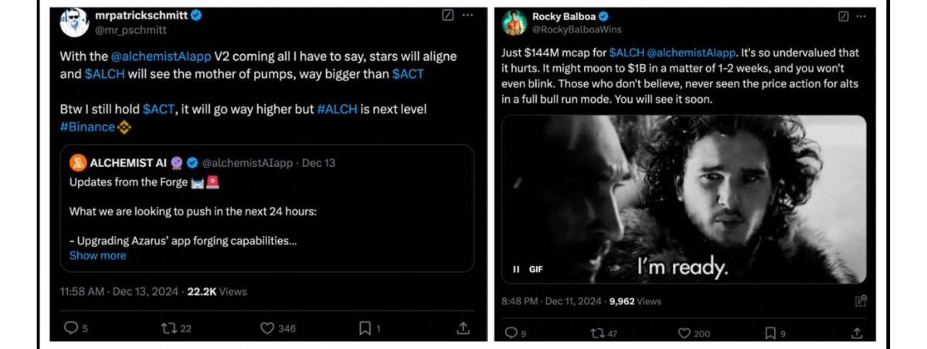Open more options on mrpatrickschmitt's tweet
Screen dimensions: 927x349
[467, 15]
